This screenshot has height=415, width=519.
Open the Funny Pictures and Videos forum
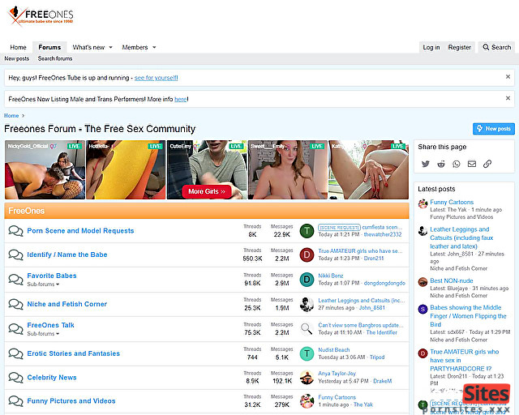(x=71, y=400)
